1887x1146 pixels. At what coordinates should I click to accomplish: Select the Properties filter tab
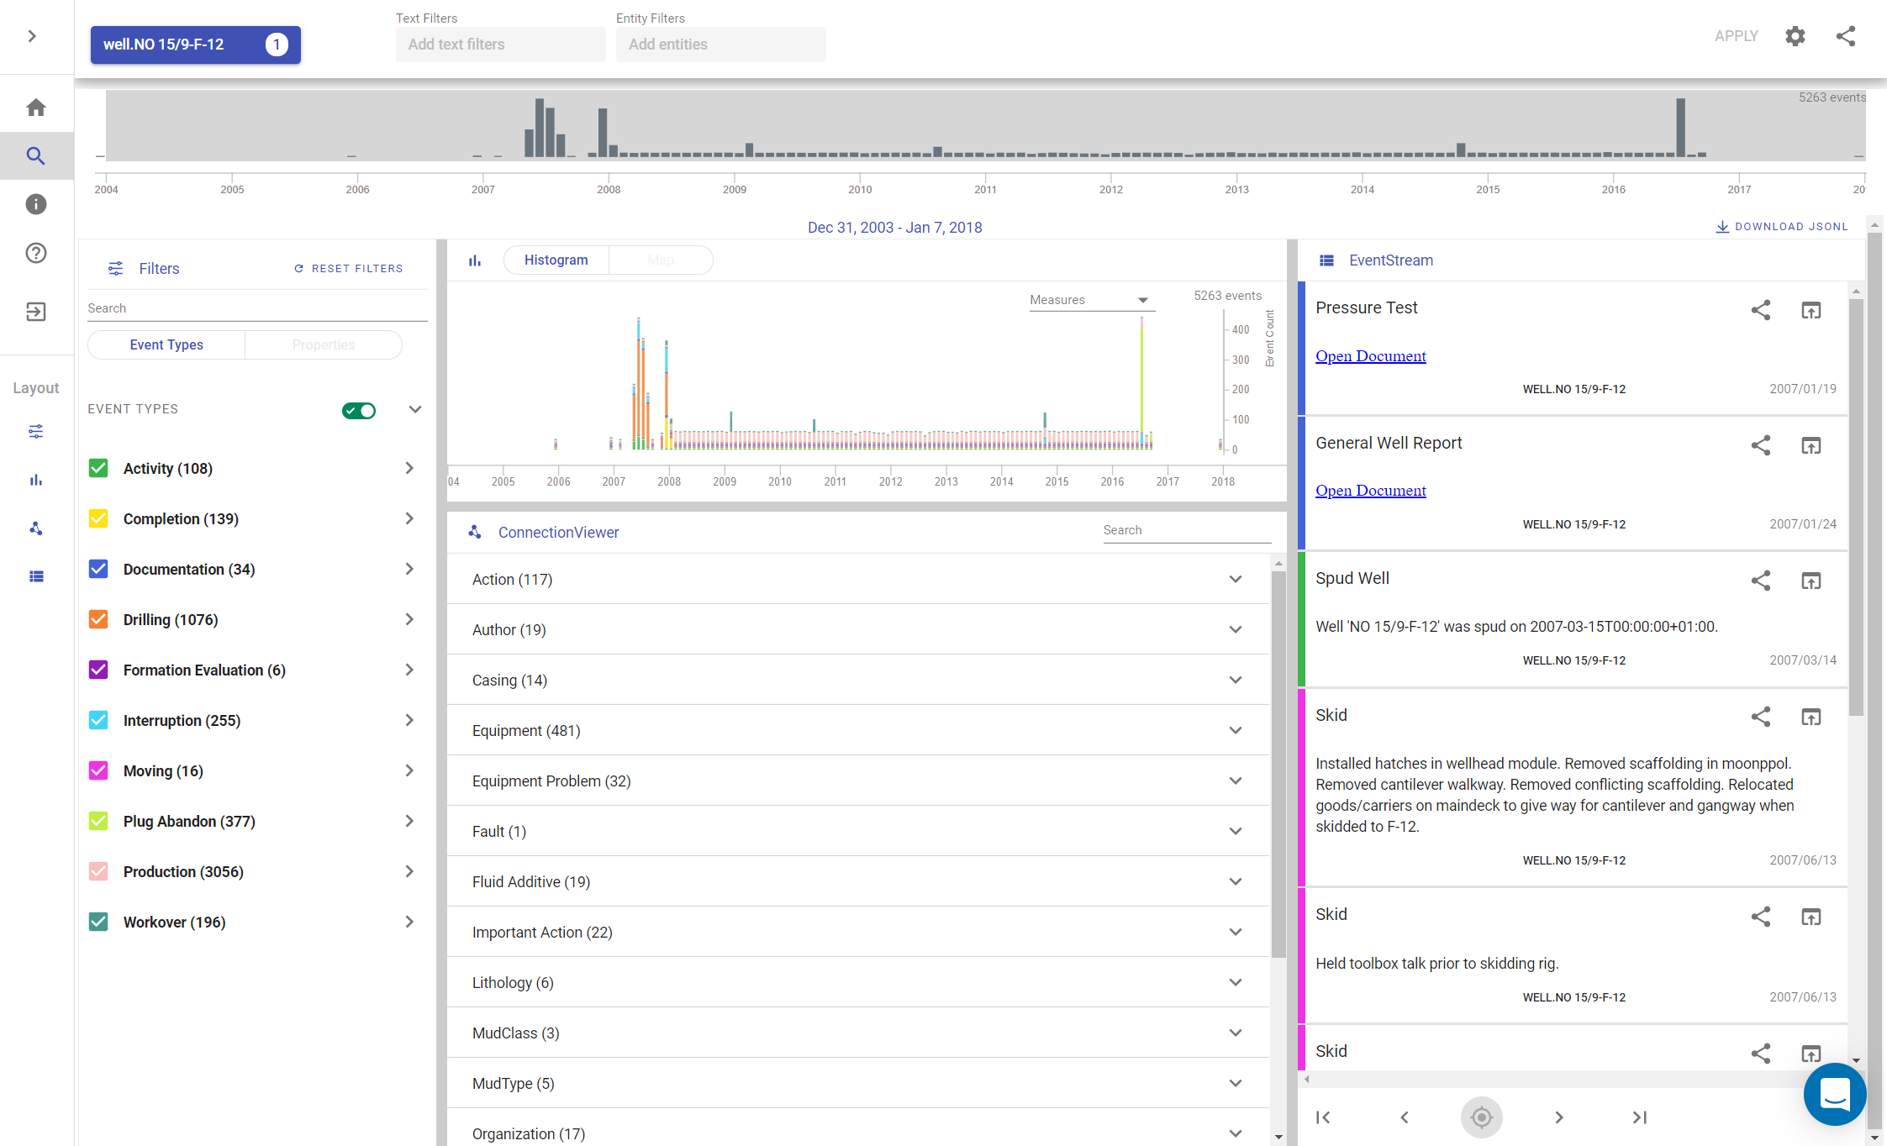(324, 344)
